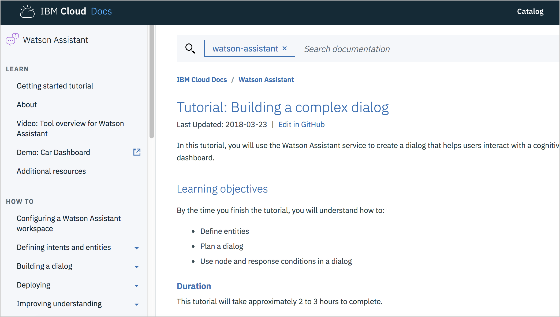Click the HOW TO section label

20,202
